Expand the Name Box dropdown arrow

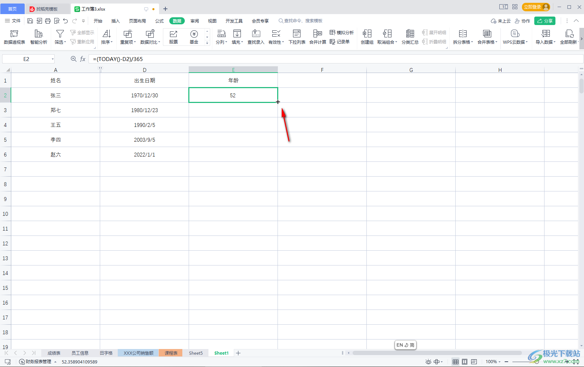point(53,59)
